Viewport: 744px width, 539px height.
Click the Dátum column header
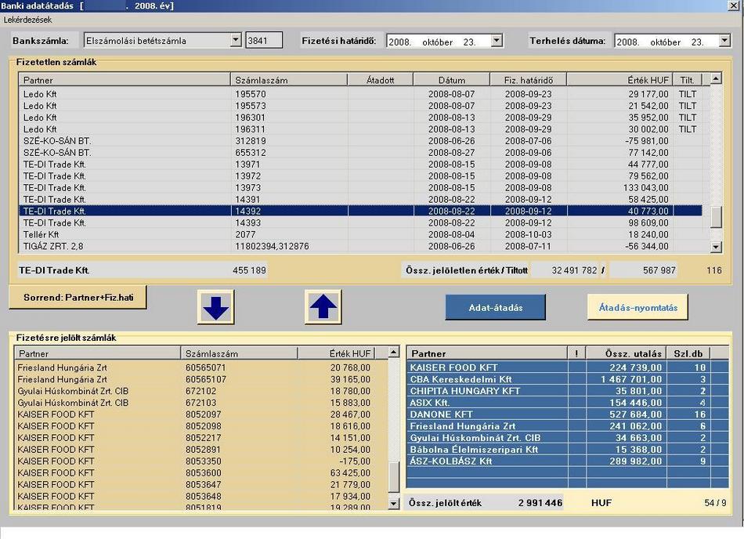click(x=452, y=80)
